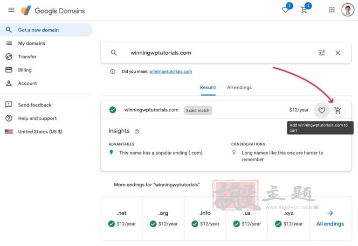Follow the winningwtutorials.com suggestion link
This screenshot has height=246, width=358.
tap(171, 71)
